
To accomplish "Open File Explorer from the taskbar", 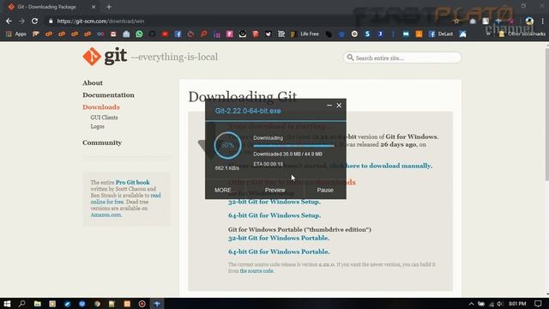I will [37, 303].
